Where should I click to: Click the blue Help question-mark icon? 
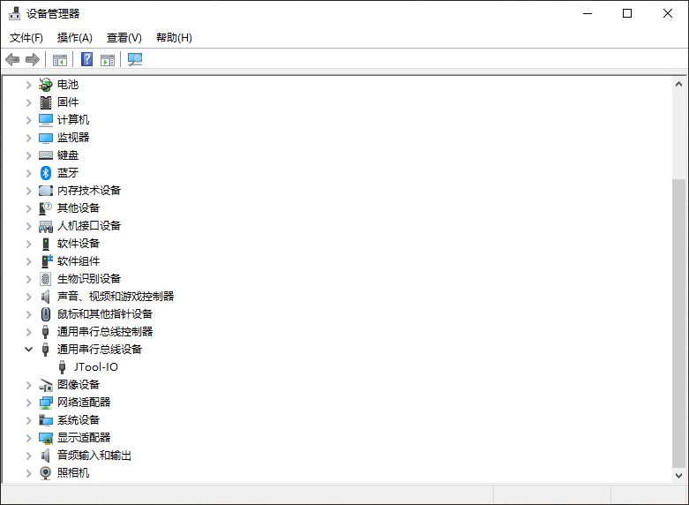pos(87,59)
